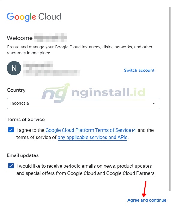Click Agree and continue

[147, 200]
